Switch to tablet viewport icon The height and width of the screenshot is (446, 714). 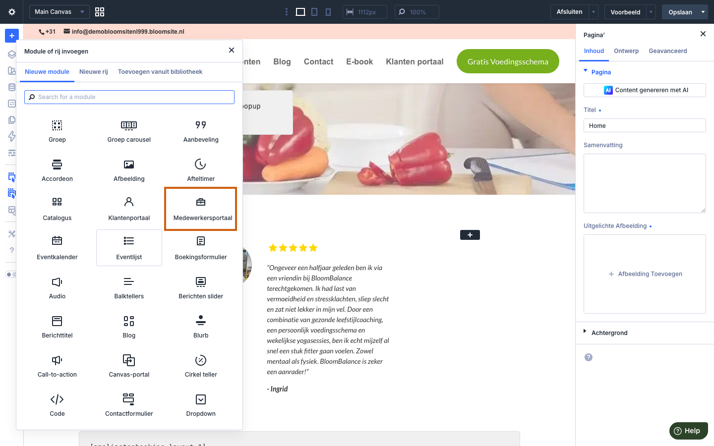(314, 12)
